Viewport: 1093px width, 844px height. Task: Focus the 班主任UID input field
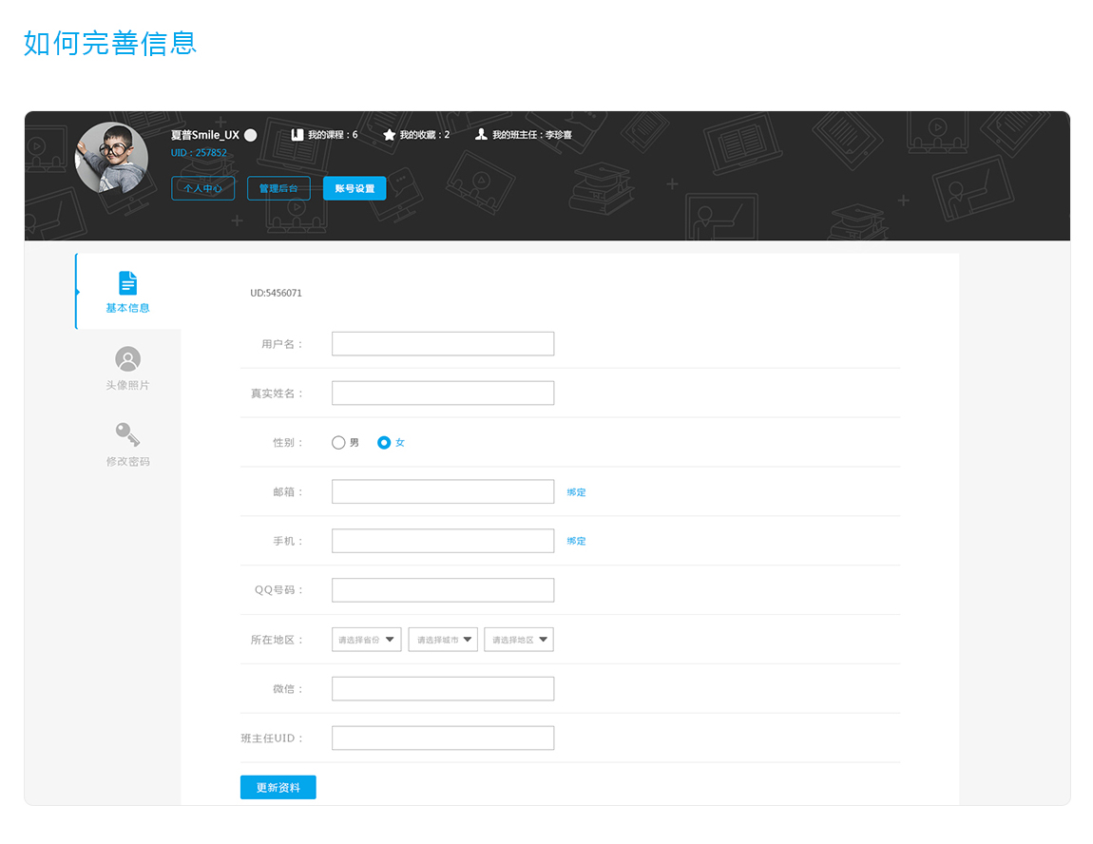(x=443, y=738)
